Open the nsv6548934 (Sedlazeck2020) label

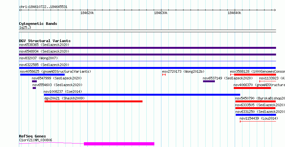point(44,51)
